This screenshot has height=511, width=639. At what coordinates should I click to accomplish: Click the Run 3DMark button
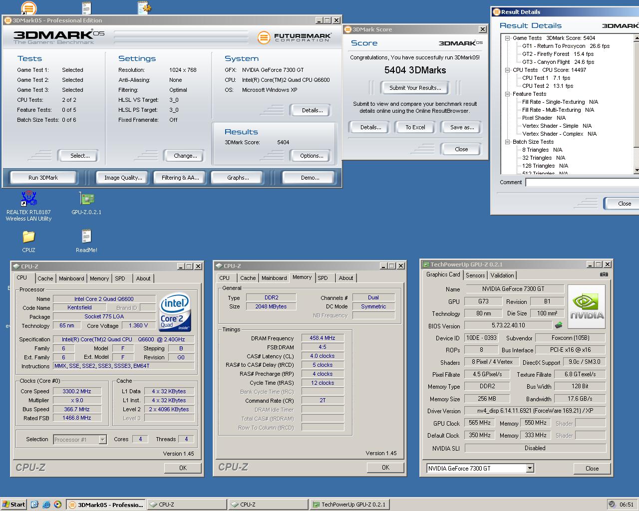click(x=43, y=178)
